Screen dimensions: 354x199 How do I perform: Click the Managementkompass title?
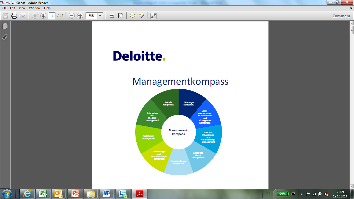tap(180, 81)
